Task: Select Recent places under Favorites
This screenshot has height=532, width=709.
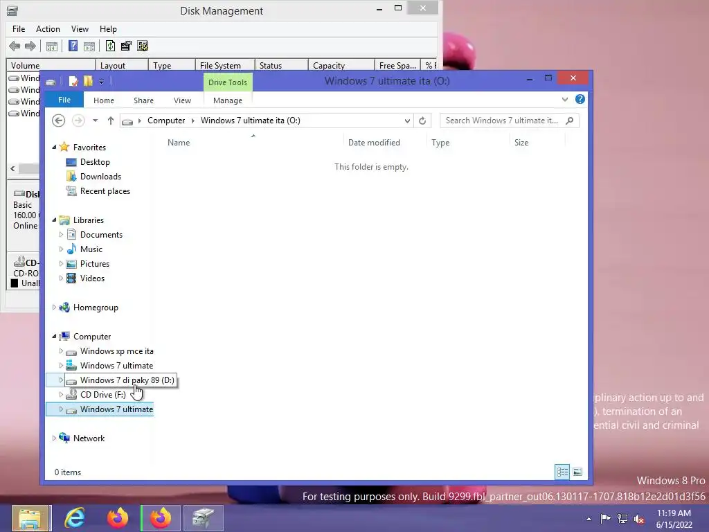Action: click(105, 191)
